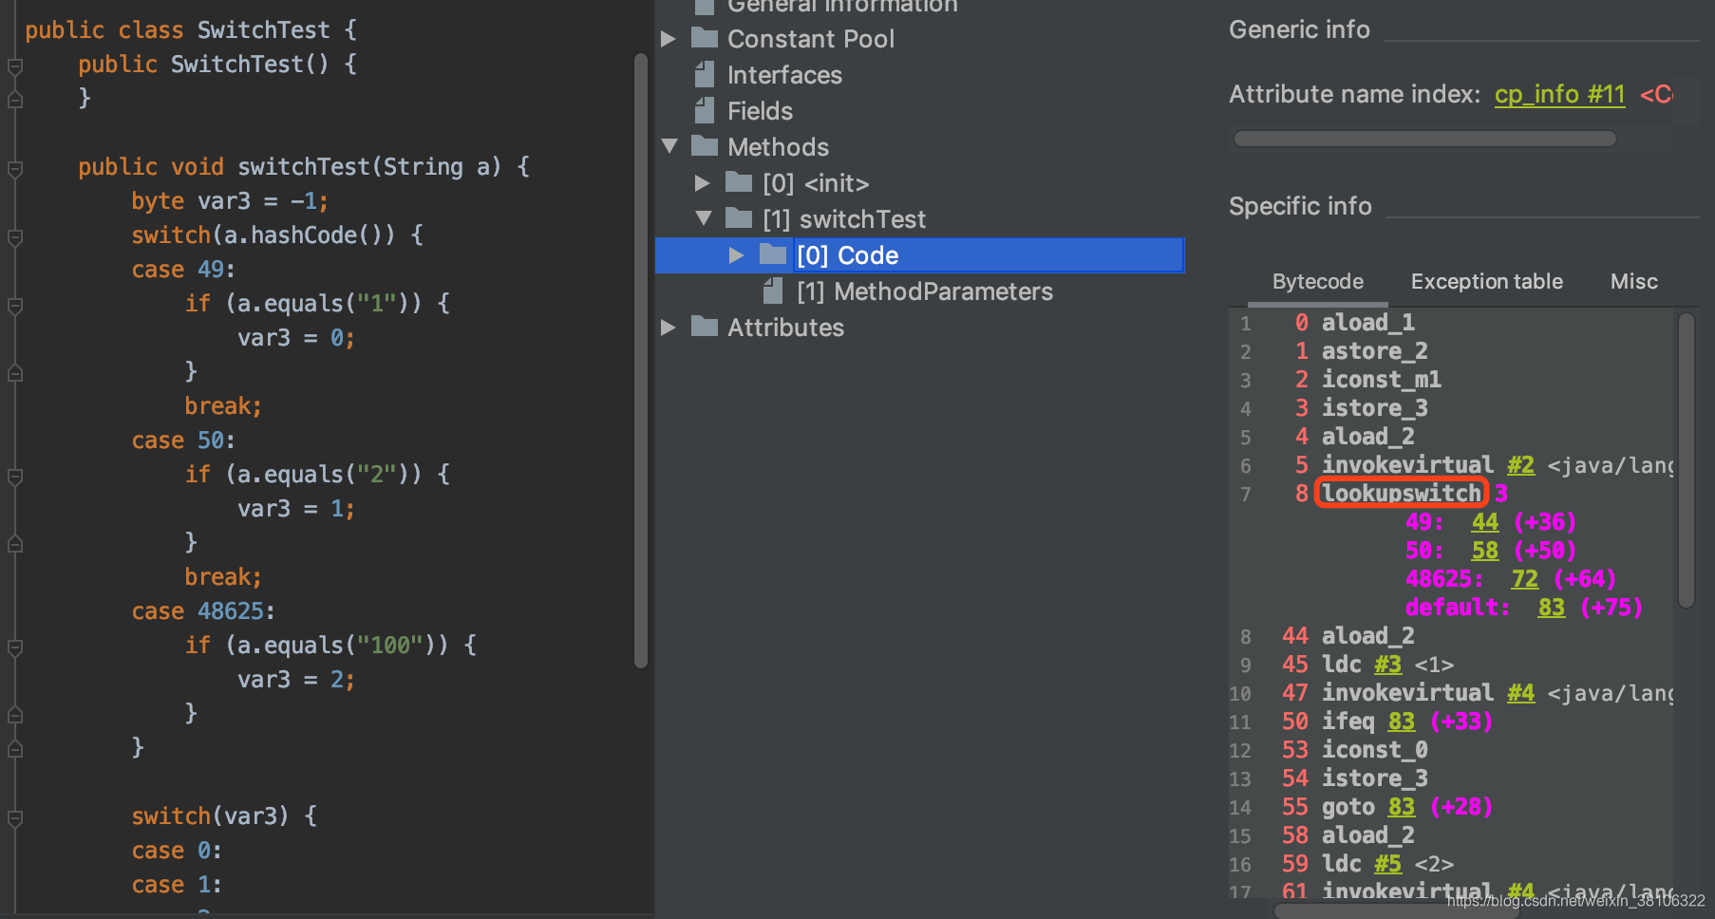The width and height of the screenshot is (1715, 919).
Task: Switch to the Exception table tab
Action: coord(1487,282)
